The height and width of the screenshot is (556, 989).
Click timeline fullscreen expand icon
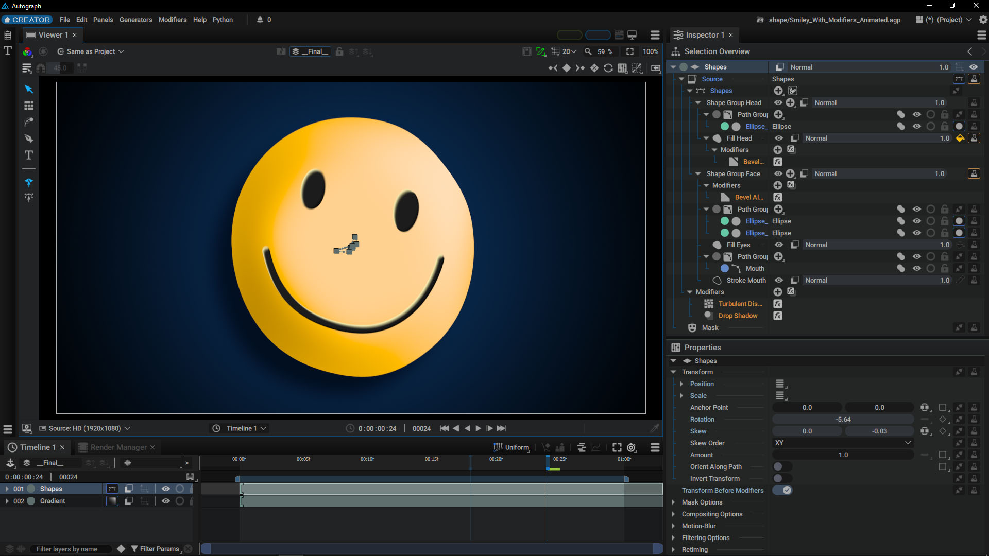click(617, 447)
